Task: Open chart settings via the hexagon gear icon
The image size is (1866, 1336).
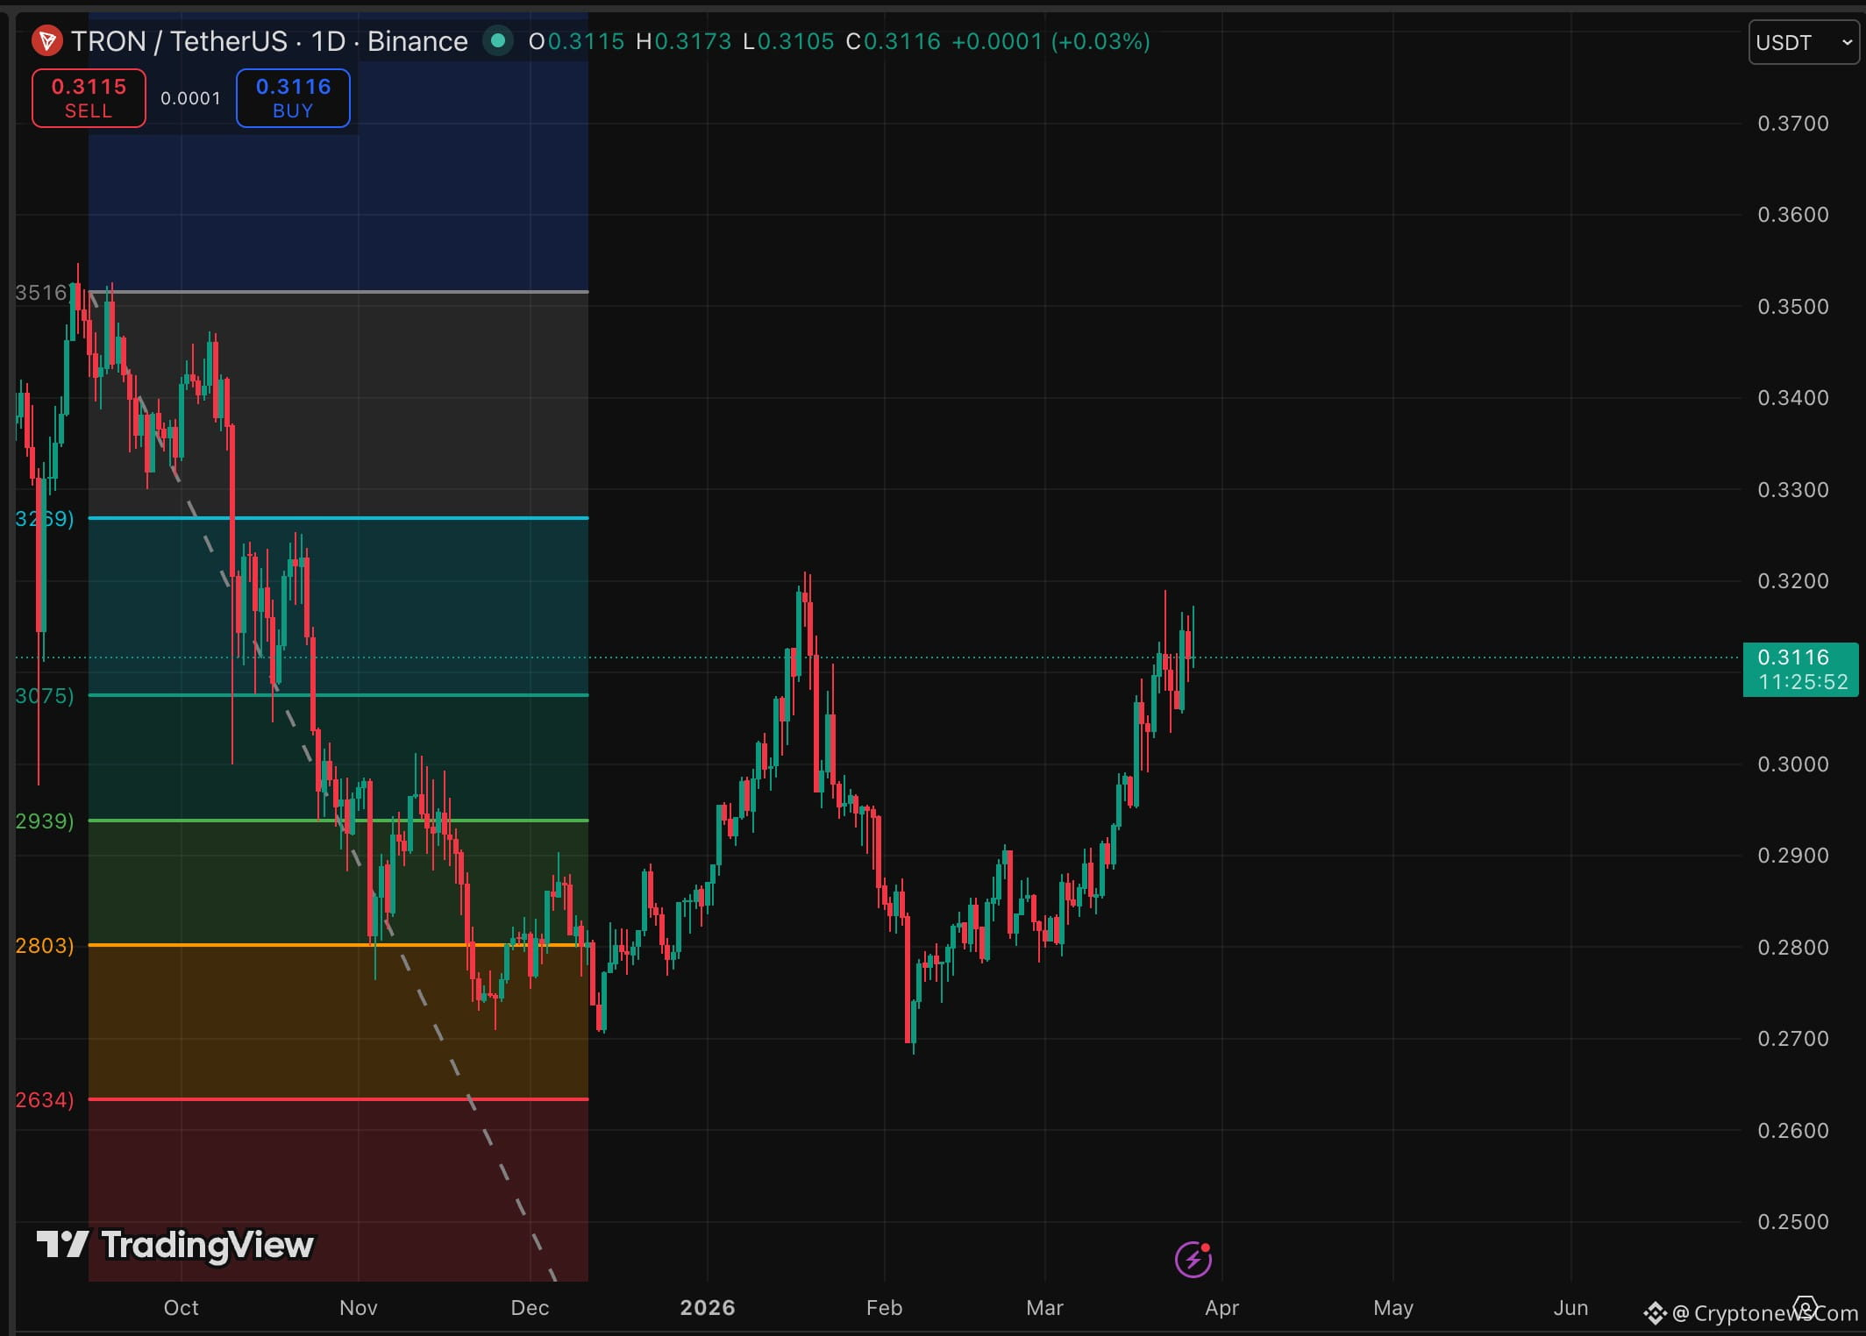Action: tap(1805, 1308)
